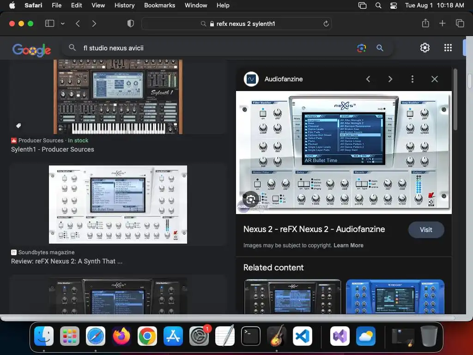The image size is (473, 355).
Task: Open the Learn More copyright link
Action: pyautogui.click(x=348, y=245)
